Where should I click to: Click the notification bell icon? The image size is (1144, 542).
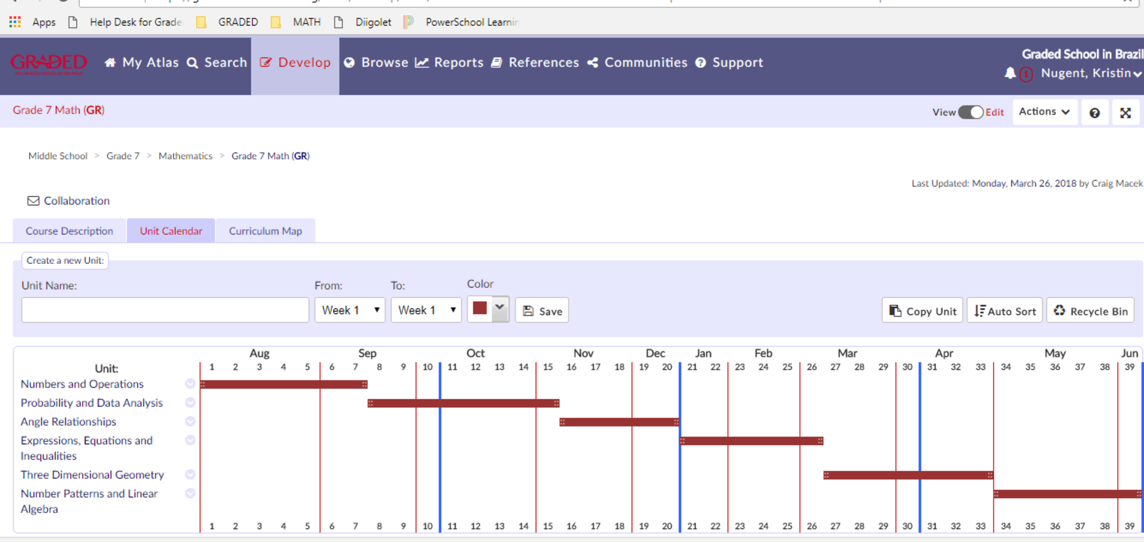1009,74
